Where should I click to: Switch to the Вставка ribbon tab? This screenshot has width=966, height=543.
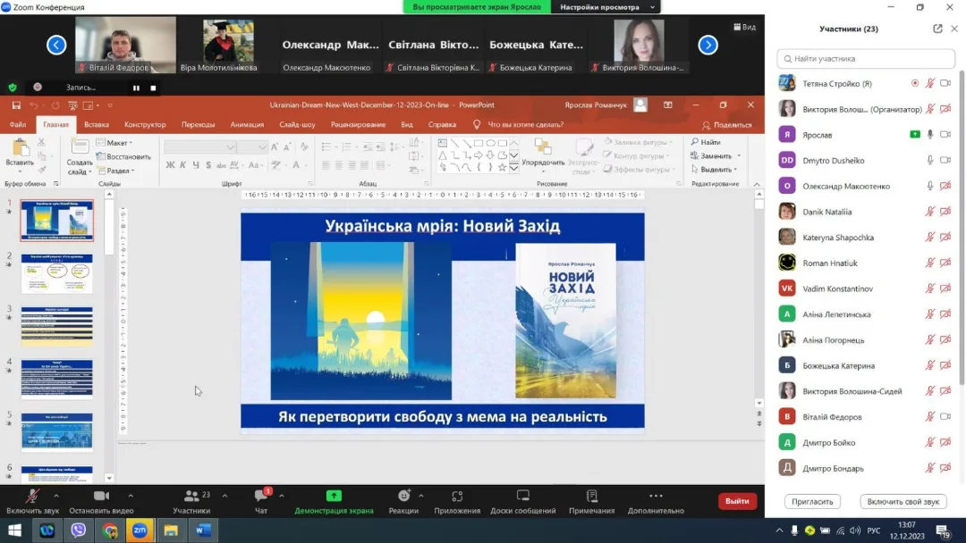pyautogui.click(x=97, y=125)
